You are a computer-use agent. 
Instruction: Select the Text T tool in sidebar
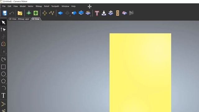tap(3, 96)
